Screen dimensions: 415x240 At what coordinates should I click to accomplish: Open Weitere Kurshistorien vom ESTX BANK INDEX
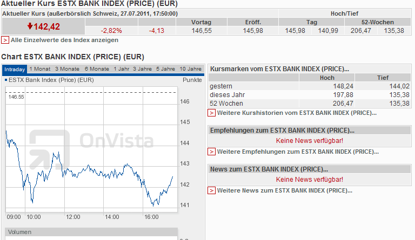tap(297, 113)
